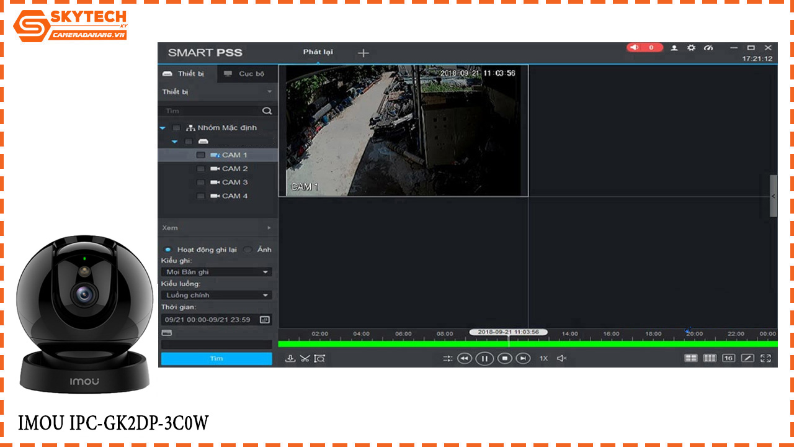Check the CAM 1 checkbox
794x447 pixels.
[200, 155]
